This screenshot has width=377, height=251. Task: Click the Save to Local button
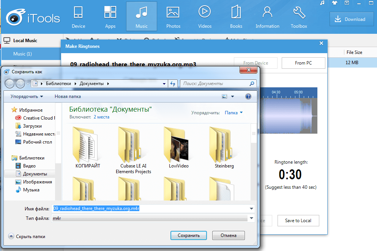pyautogui.click(x=298, y=221)
